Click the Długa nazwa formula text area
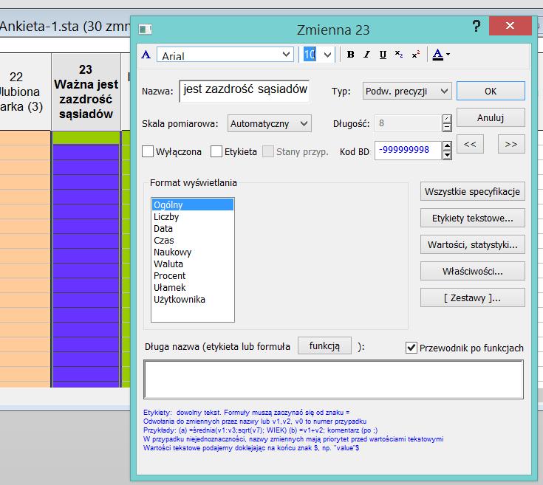 (333, 379)
